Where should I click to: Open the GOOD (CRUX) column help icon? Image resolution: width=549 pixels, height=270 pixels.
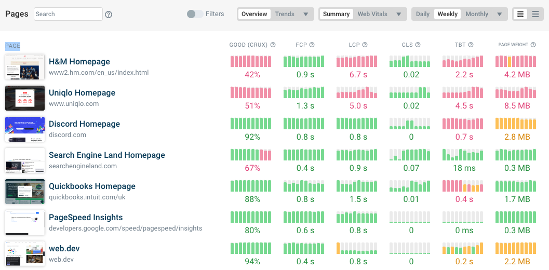click(273, 45)
